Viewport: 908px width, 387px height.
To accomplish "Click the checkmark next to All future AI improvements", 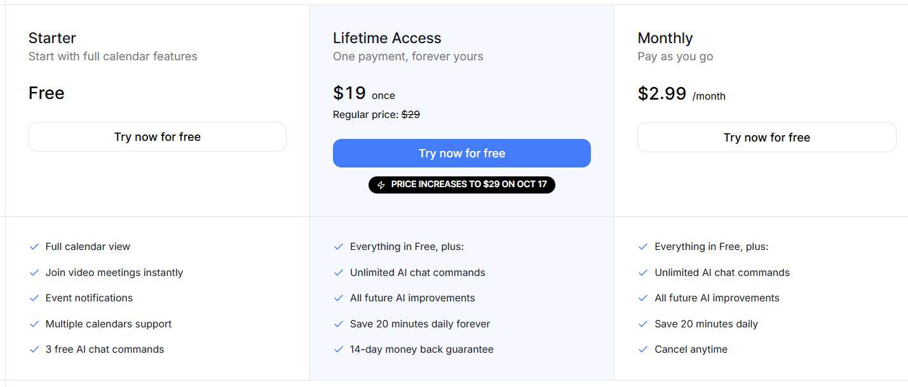I will point(338,298).
